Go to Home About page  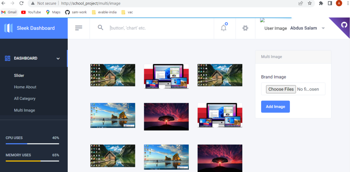point(25,87)
